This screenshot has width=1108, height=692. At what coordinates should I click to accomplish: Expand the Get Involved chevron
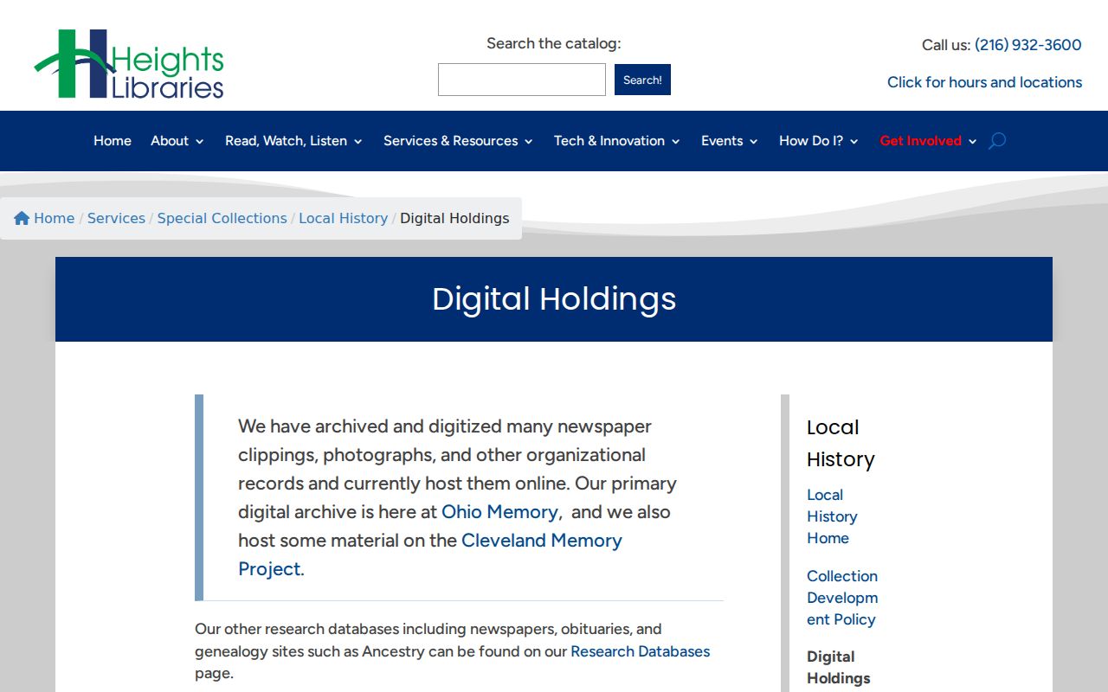[x=973, y=142]
